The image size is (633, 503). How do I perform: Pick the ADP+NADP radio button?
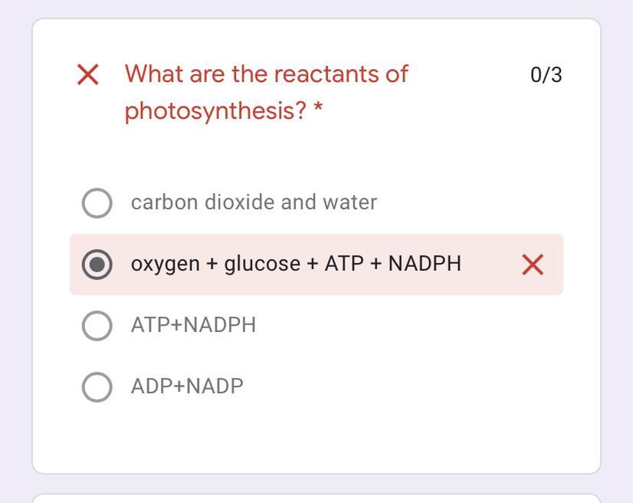coord(97,387)
